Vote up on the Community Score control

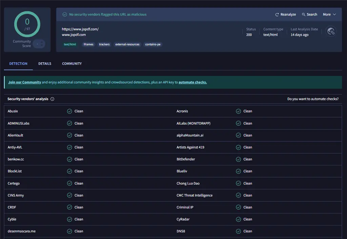42,42
